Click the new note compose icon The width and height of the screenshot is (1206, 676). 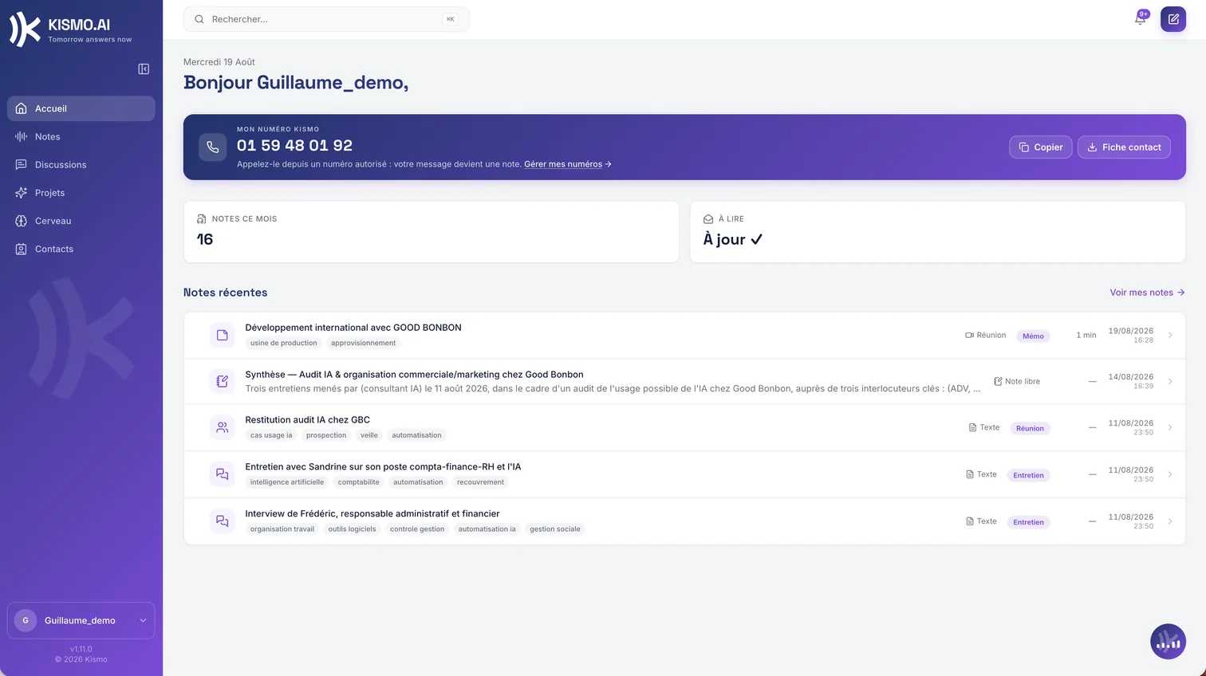(1173, 19)
